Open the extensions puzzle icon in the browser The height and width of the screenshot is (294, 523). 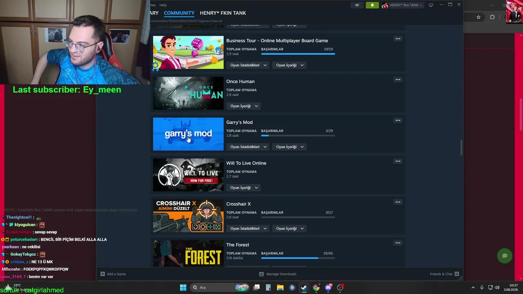pyautogui.click(x=492, y=17)
